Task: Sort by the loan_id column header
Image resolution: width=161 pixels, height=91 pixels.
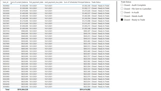Action: [x=6, y=2]
